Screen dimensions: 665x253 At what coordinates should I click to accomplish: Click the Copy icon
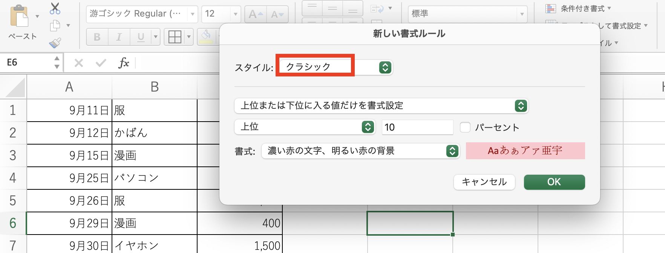55,26
